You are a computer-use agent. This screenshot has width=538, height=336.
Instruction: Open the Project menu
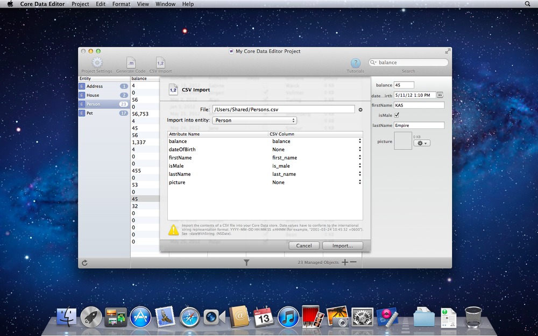tap(80, 4)
